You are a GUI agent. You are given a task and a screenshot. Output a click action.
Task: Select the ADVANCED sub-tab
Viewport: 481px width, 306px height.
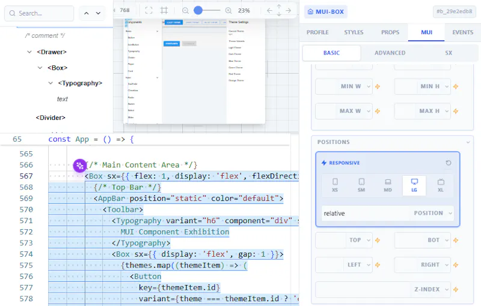(390, 53)
